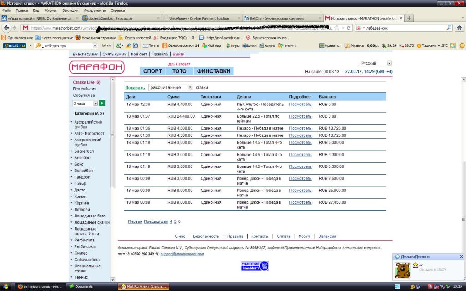This screenshot has height=291, width=466.
Task: Click the bookmark star in address bar
Action: point(337,28)
